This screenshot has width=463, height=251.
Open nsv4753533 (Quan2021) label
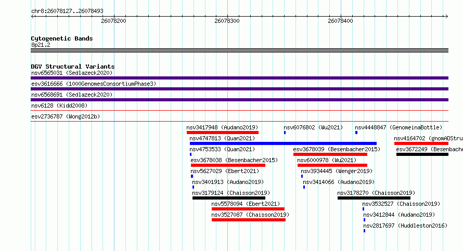(x=222, y=149)
